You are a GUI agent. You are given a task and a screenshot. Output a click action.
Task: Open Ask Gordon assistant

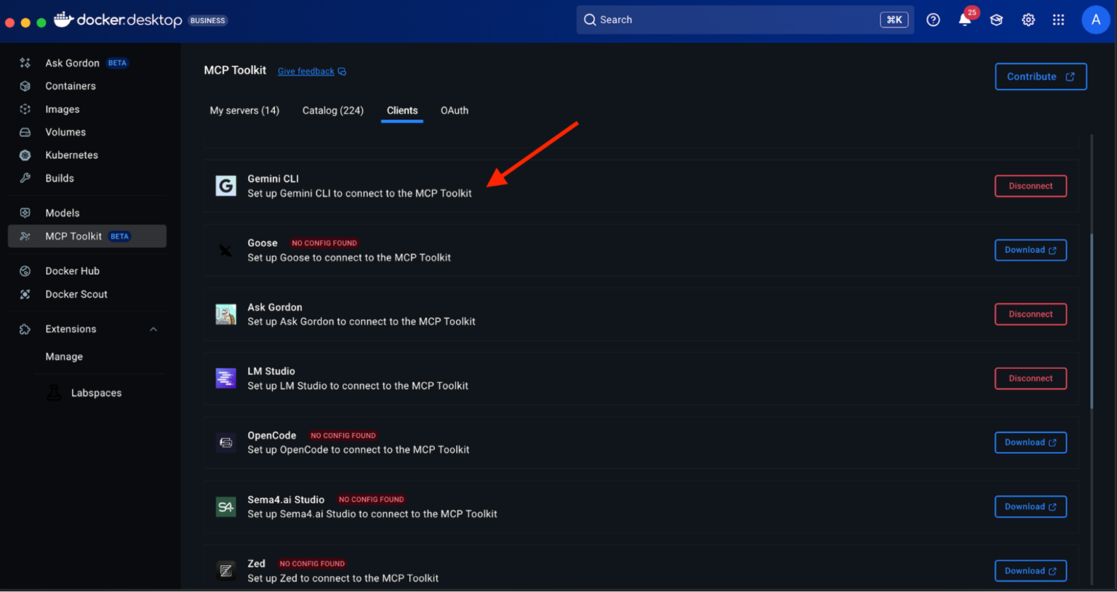click(71, 62)
